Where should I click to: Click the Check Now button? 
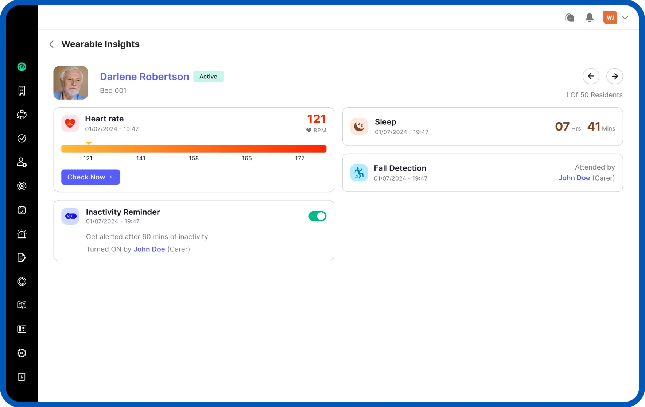click(x=90, y=177)
